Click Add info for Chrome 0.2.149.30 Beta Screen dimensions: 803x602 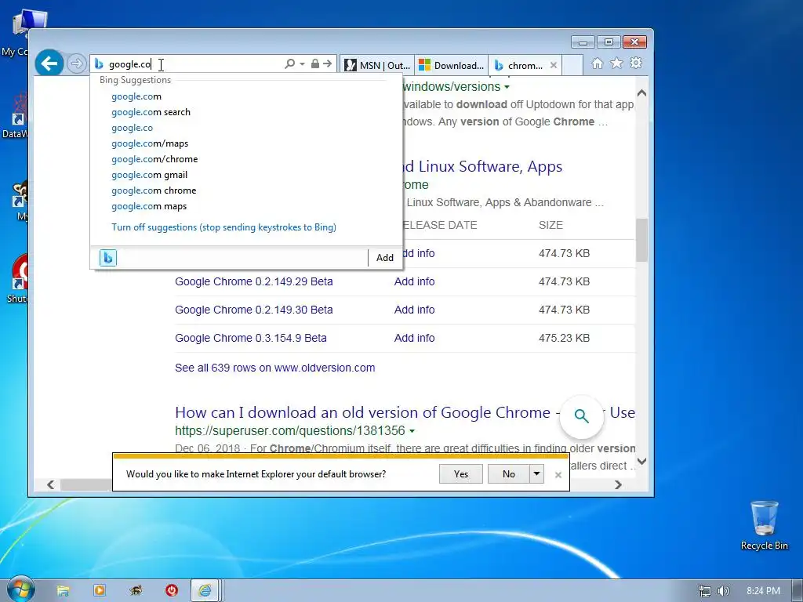(414, 310)
